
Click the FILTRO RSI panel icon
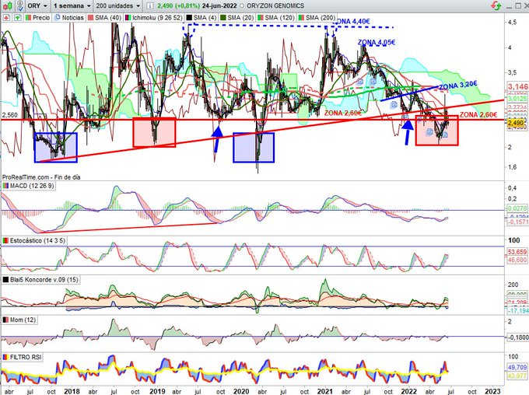click(x=5, y=357)
